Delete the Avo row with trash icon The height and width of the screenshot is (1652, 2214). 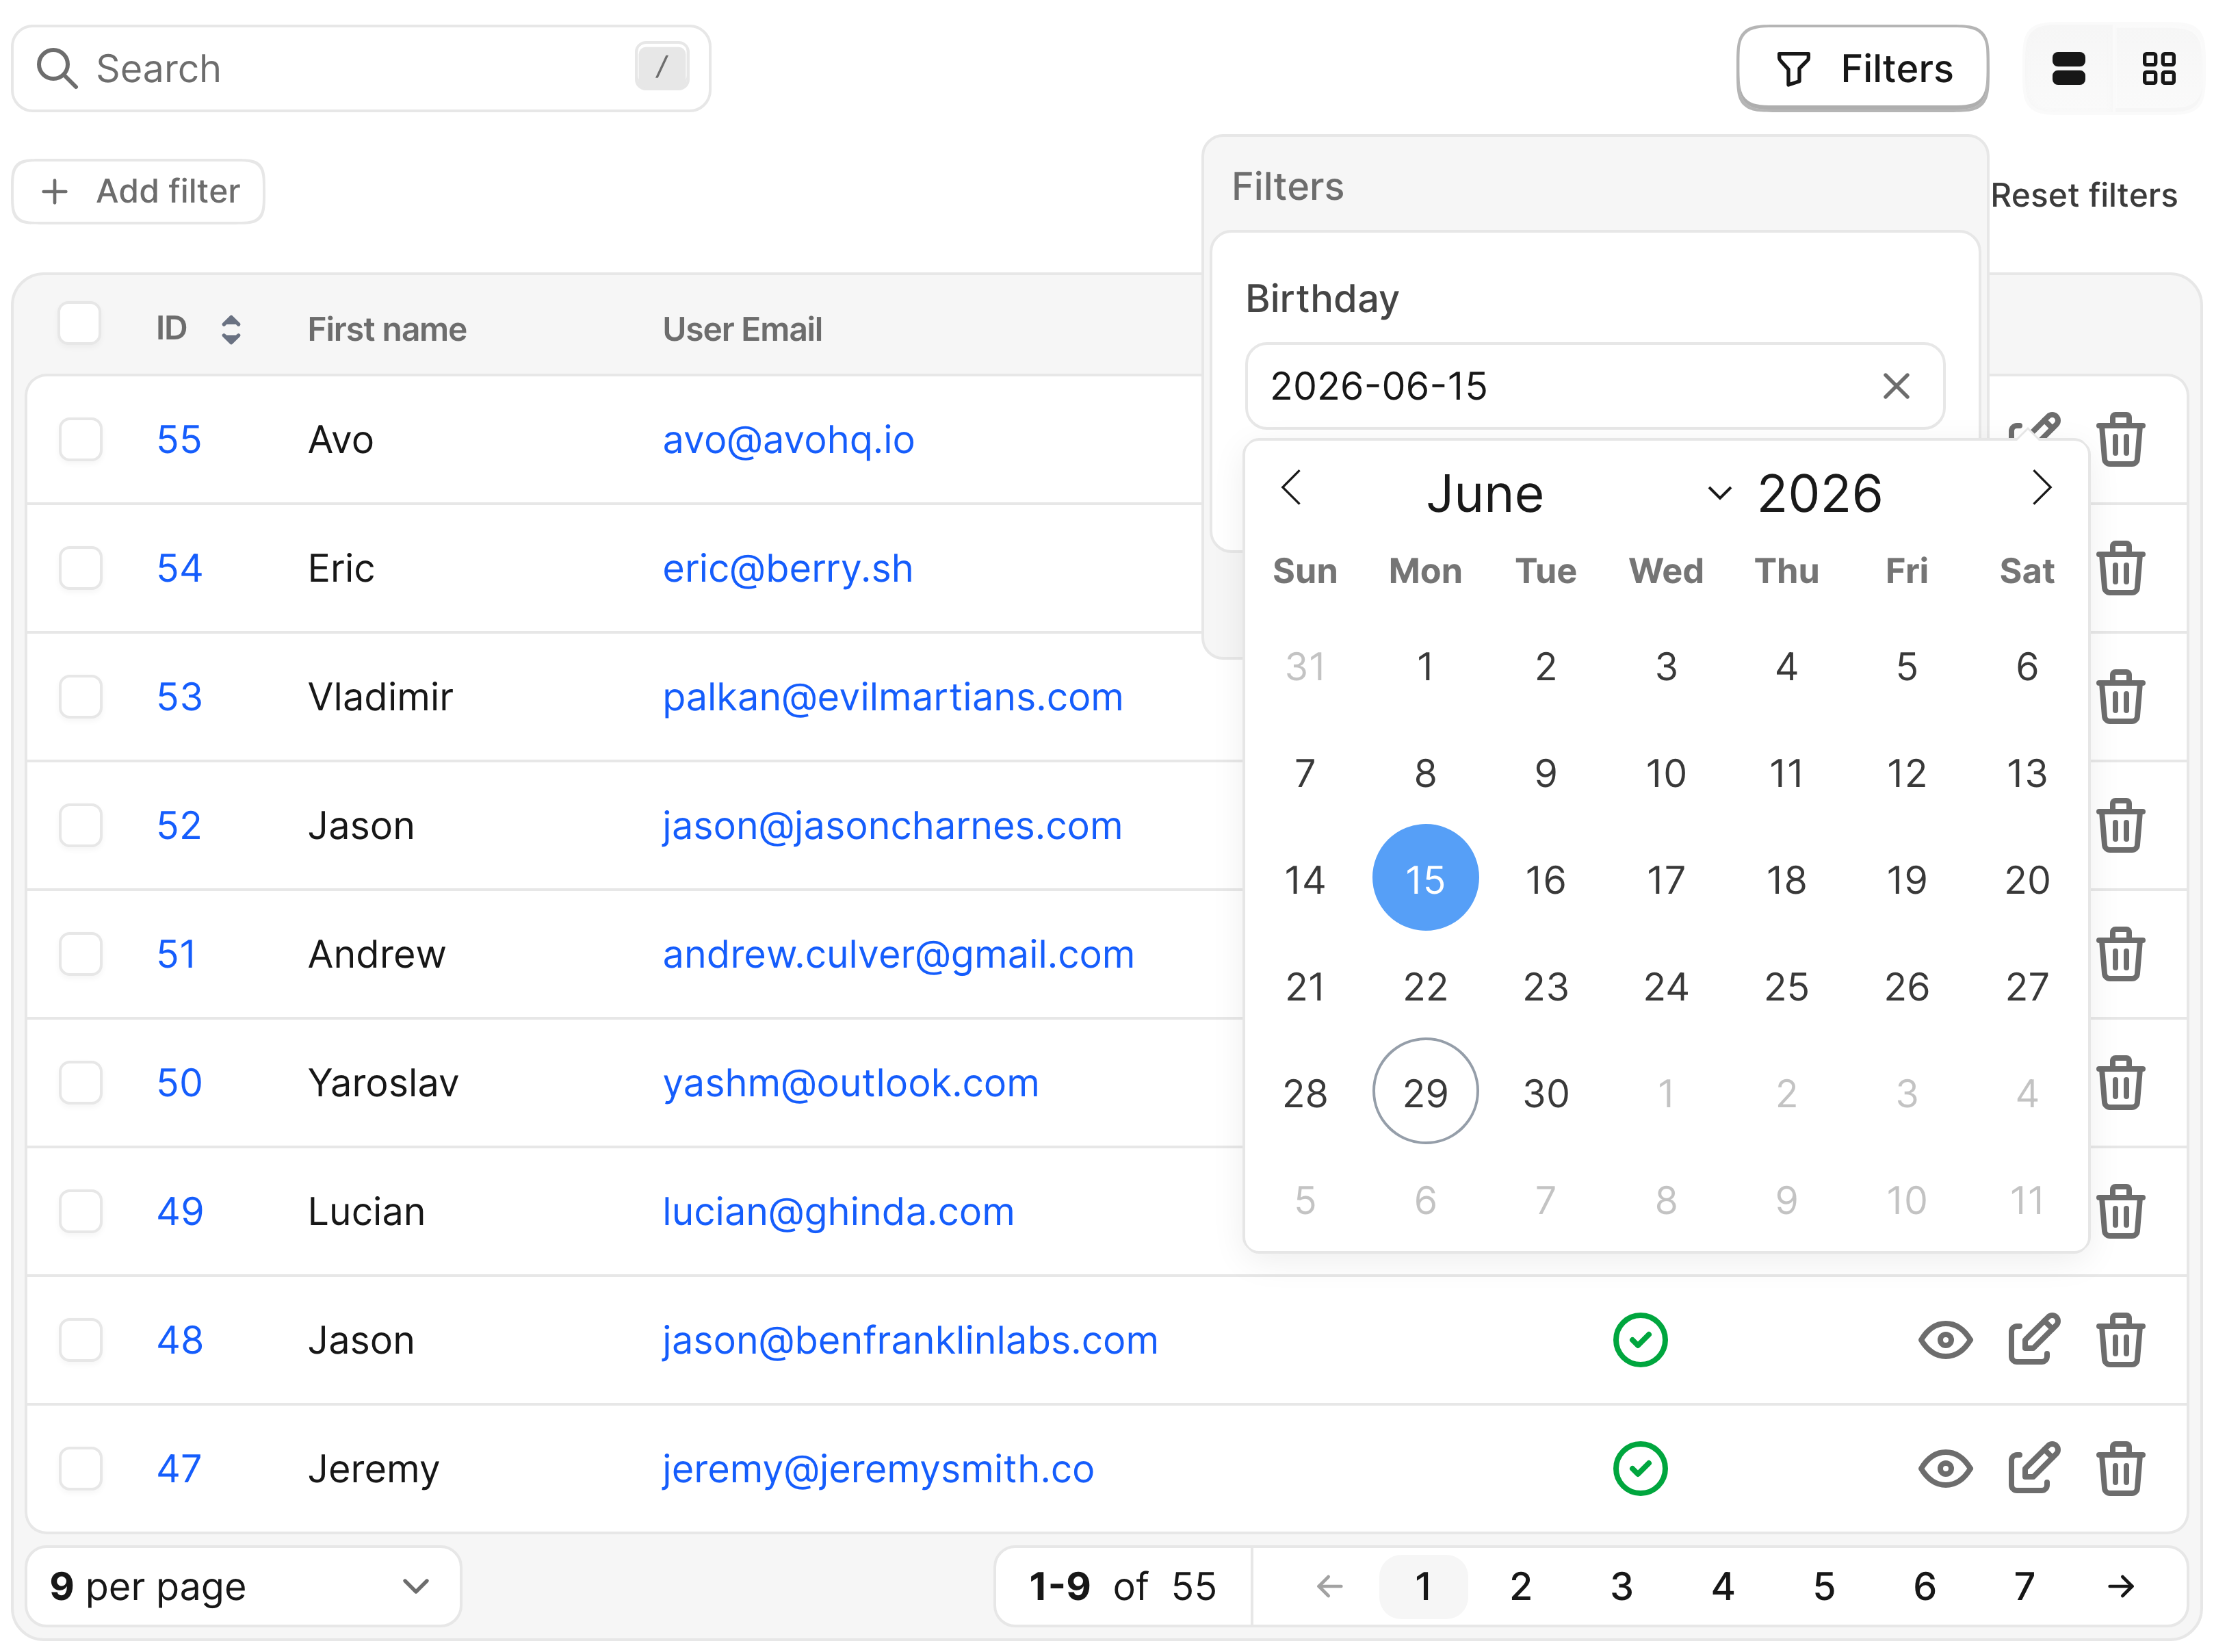click(2120, 440)
